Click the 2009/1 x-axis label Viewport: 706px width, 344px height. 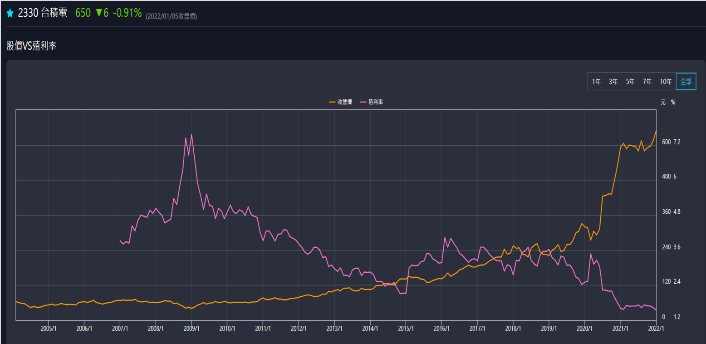tap(191, 328)
